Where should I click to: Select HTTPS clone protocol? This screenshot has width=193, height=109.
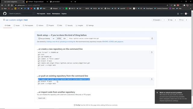point(59,38)
